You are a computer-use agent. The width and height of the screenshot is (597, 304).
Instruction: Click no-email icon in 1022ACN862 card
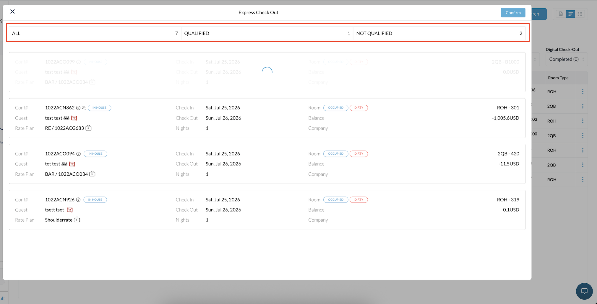click(x=74, y=118)
